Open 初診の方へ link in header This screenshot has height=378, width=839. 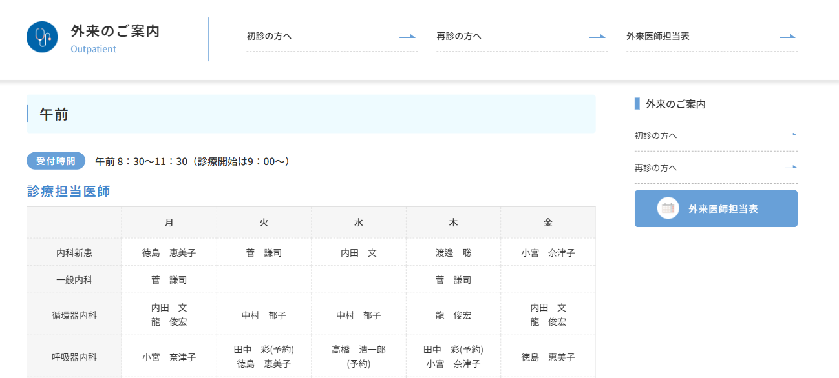[332, 36]
